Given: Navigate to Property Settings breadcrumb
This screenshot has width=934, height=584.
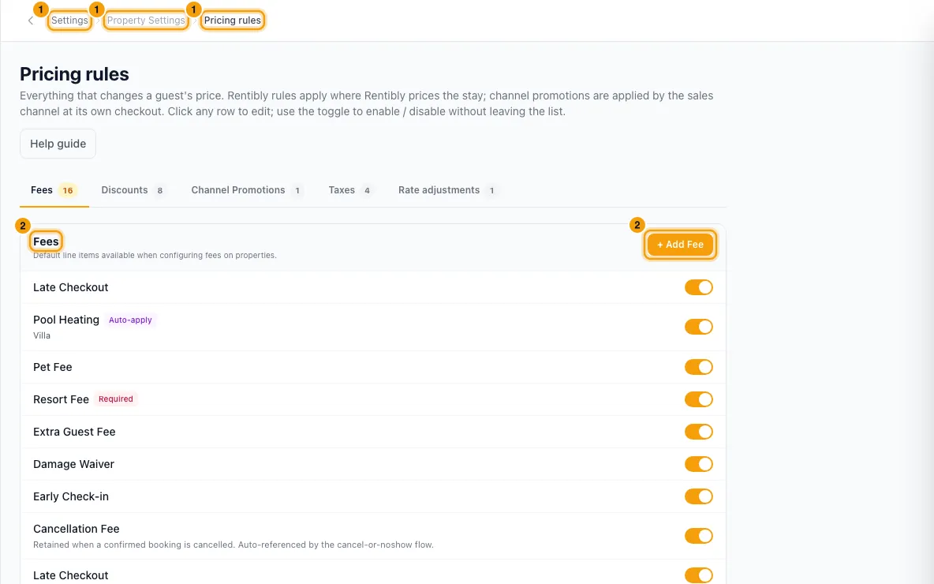Looking at the screenshot, I should point(146,21).
